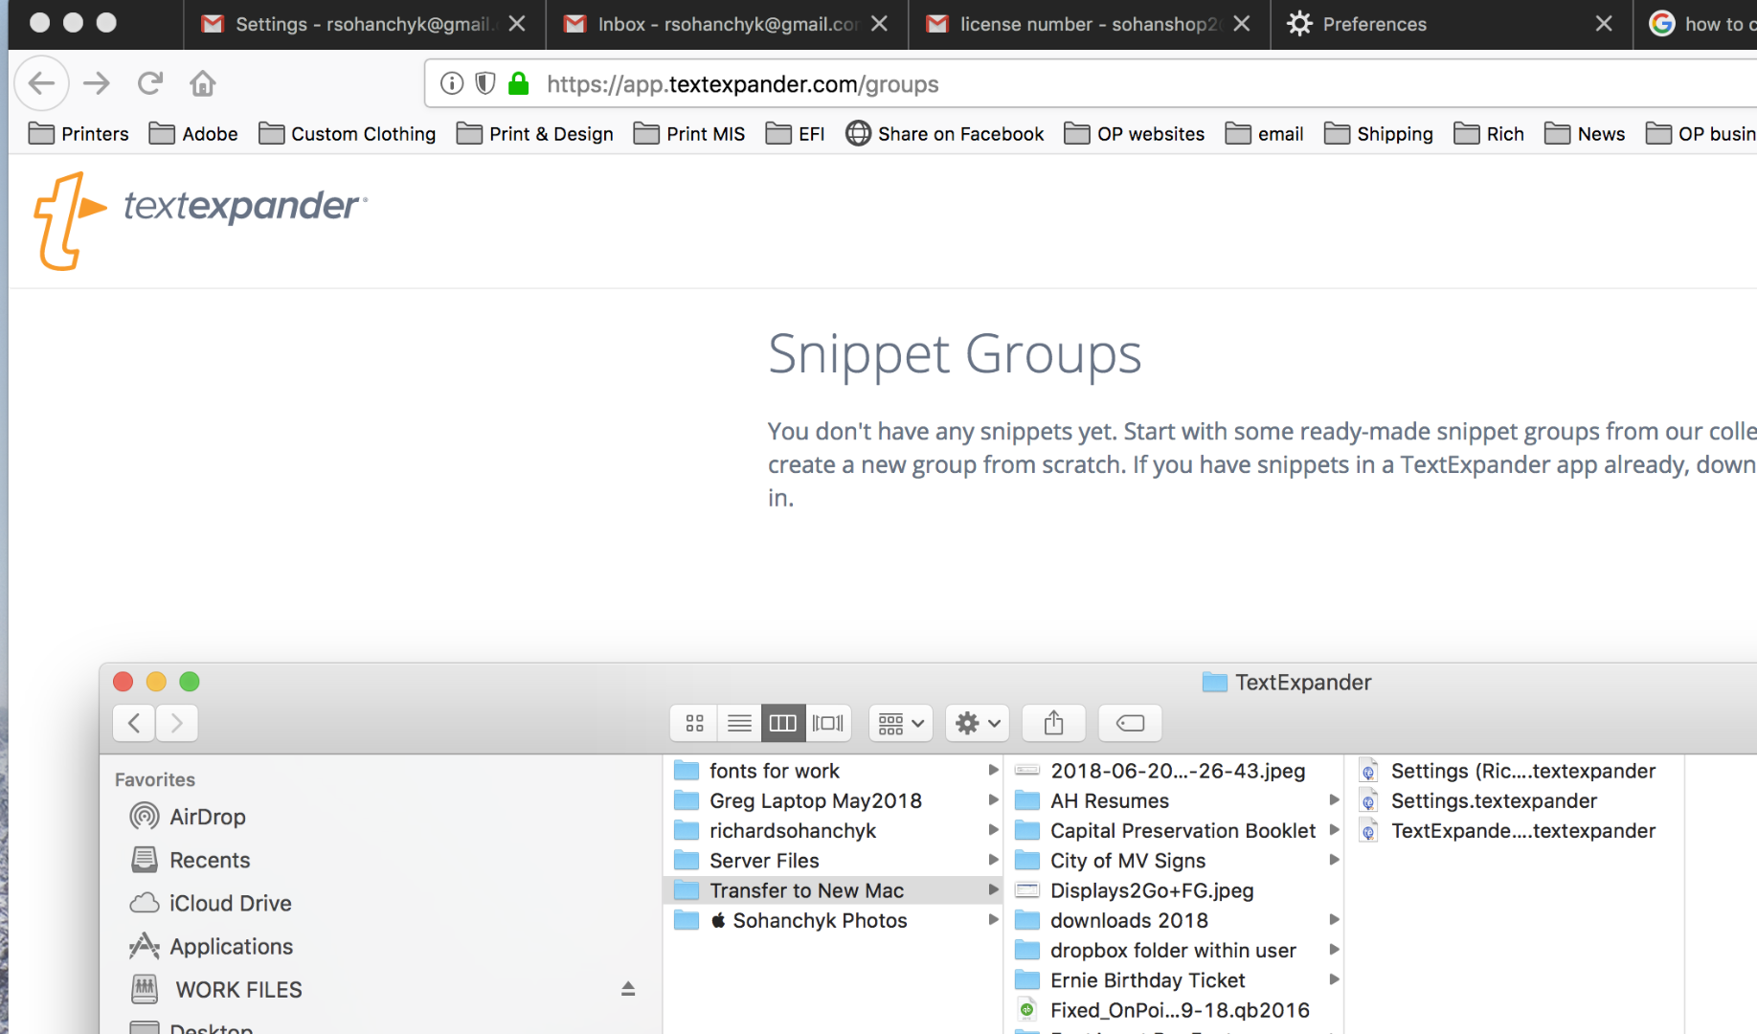The image size is (1757, 1034).
Task: Select the Transfer to New Mac folder
Action: [832, 890]
